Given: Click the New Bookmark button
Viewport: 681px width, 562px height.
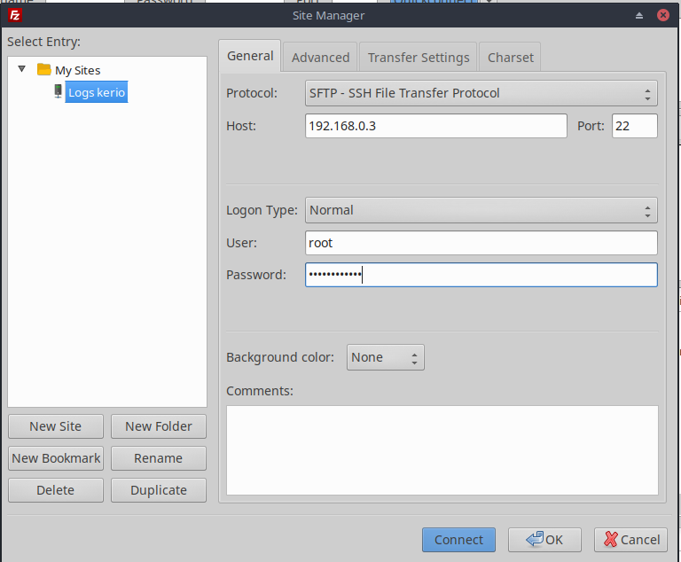Looking at the screenshot, I should coord(56,458).
